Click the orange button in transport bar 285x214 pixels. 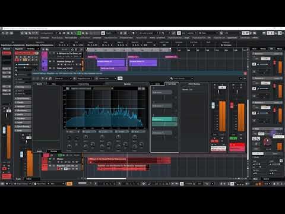[69, 184]
